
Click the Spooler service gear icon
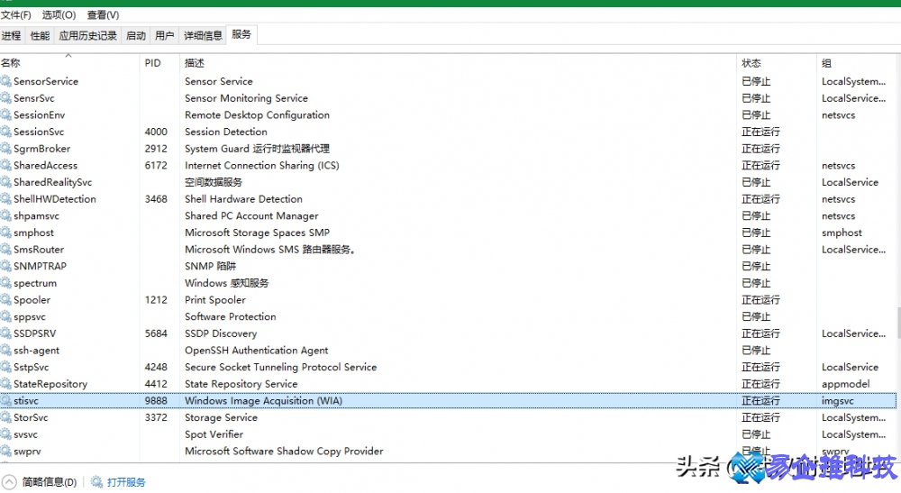coord(6,300)
